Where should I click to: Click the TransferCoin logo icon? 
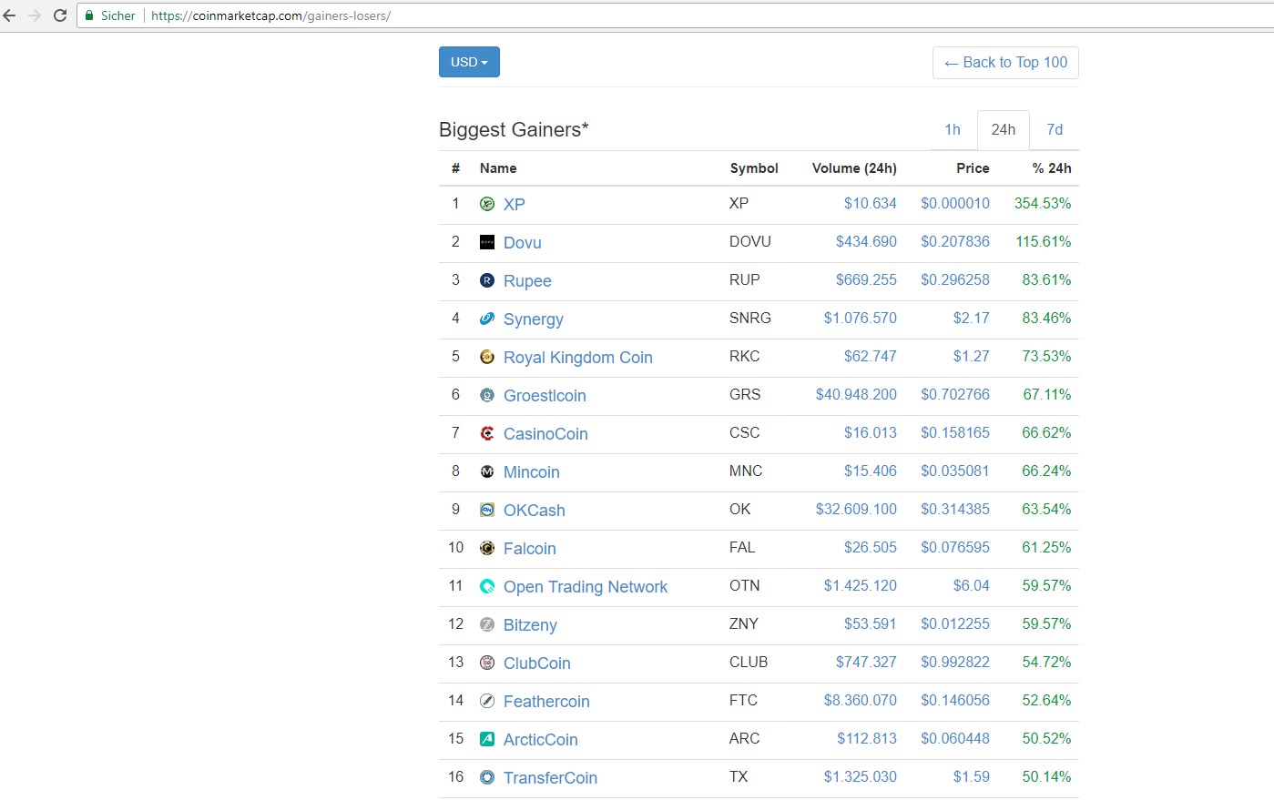[487, 777]
